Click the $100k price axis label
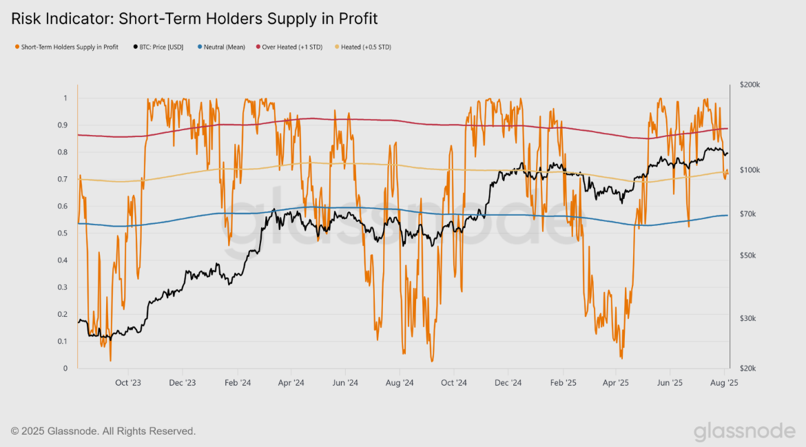The image size is (806, 447). [x=750, y=170]
